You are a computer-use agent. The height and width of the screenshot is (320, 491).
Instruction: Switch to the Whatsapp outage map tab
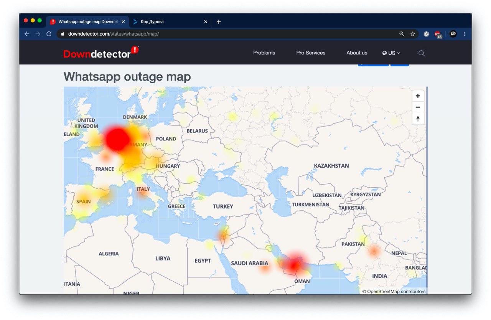(87, 22)
